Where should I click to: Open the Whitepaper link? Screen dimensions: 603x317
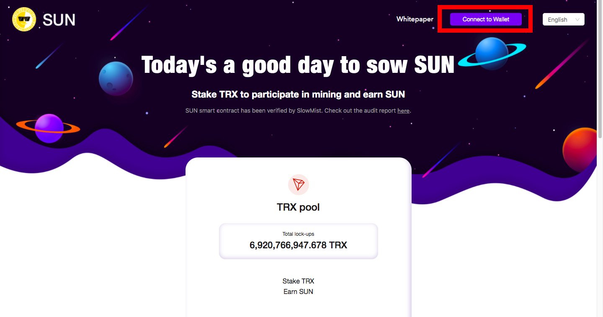415,19
